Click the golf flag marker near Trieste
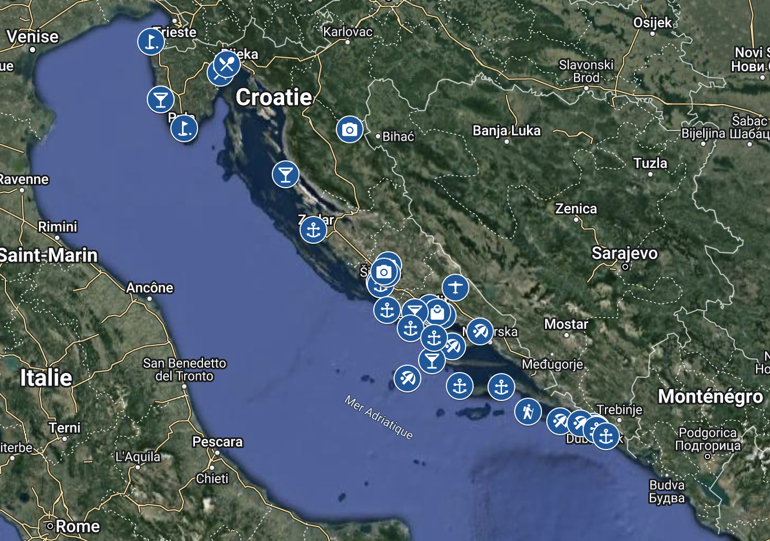This screenshot has width=770, height=541. coord(151,41)
